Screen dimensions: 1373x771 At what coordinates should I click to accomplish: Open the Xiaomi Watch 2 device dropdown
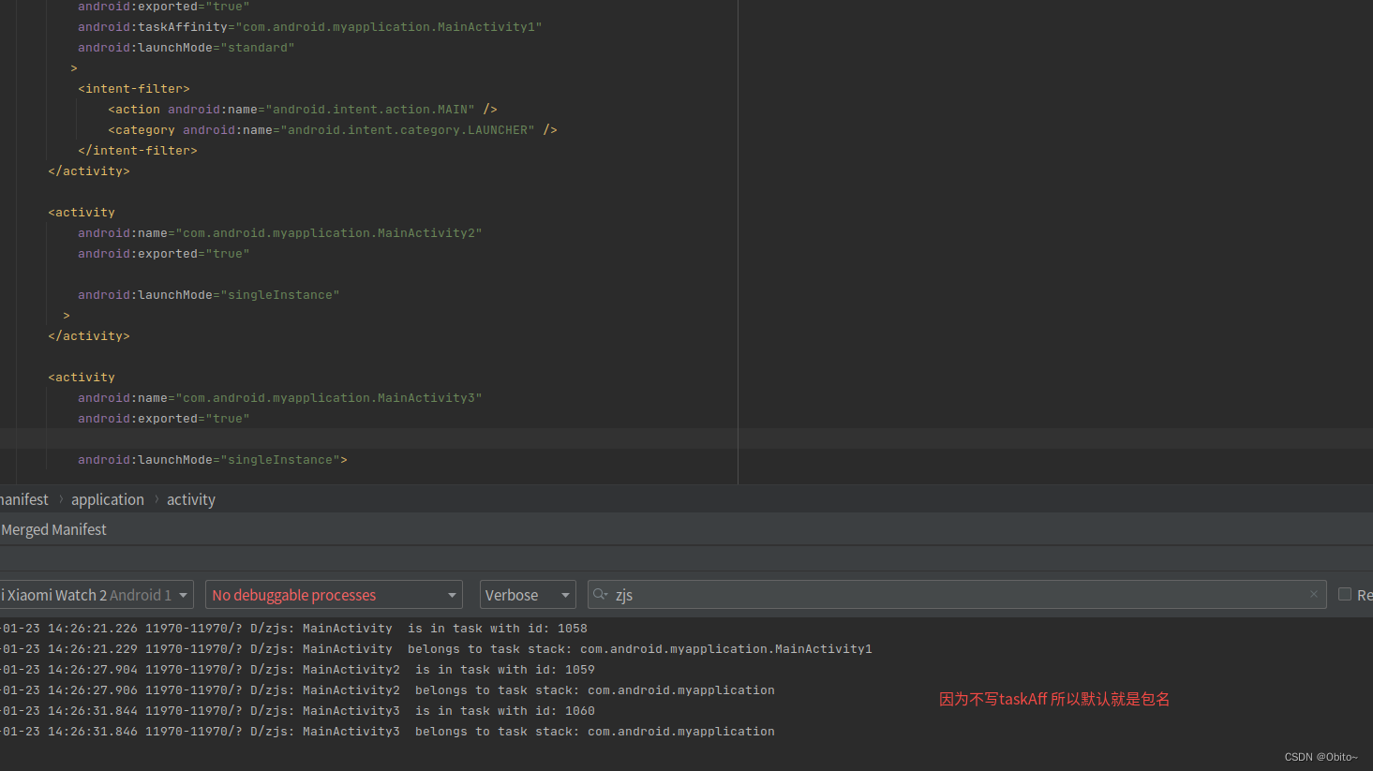95,595
